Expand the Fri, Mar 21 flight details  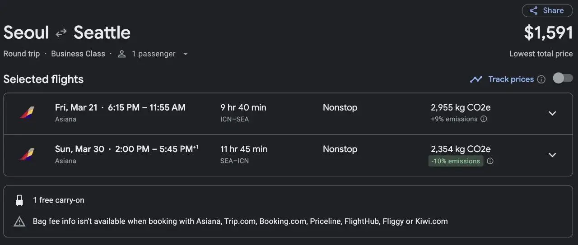[x=552, y=113]
